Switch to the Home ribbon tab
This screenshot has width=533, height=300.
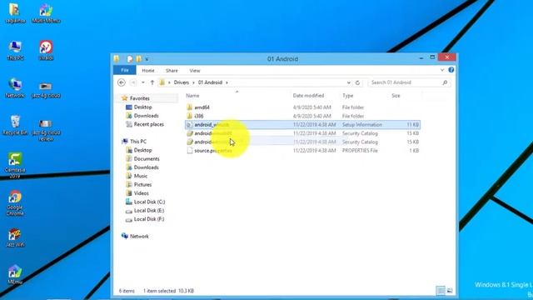148,70
